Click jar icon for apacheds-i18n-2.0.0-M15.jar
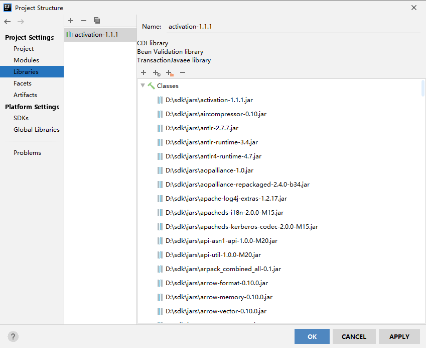This screenshot has width=426, height=348. coord(160,213)
